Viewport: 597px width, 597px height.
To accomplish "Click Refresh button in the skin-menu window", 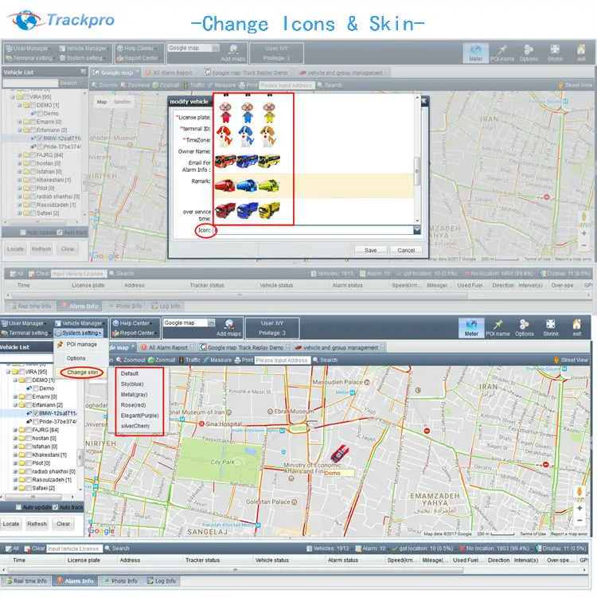I will 37,524.
